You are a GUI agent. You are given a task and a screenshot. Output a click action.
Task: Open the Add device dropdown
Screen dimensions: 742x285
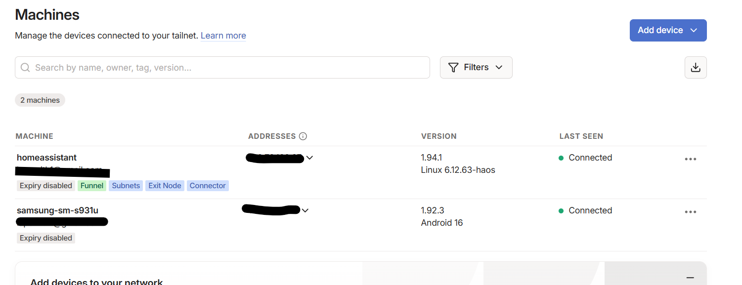(668, 30)
